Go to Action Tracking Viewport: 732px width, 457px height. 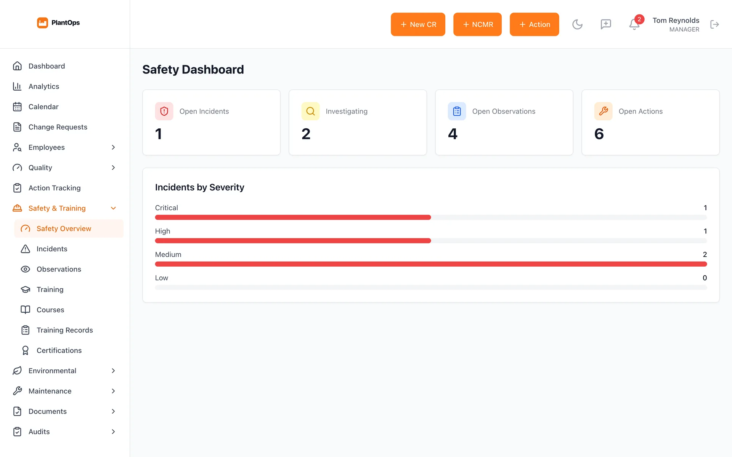click(x=65, y=188)
